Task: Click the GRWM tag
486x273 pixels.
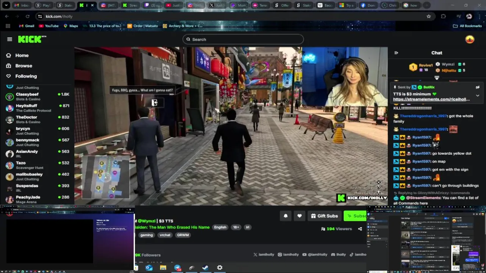Action: pos(183,235)
